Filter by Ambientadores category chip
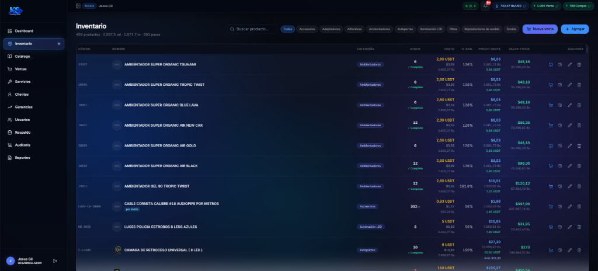This screenshot has width=598, height=271. 380,29
